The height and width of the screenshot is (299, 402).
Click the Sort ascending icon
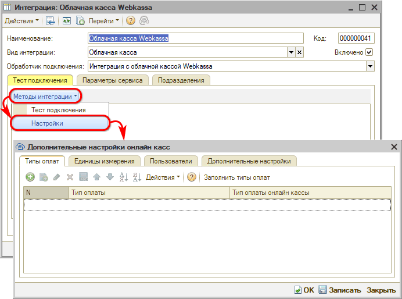click(123, 177)
